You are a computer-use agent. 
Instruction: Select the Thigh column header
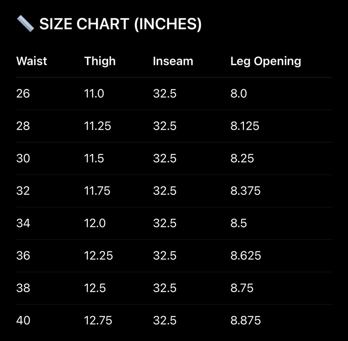point(100,61)
